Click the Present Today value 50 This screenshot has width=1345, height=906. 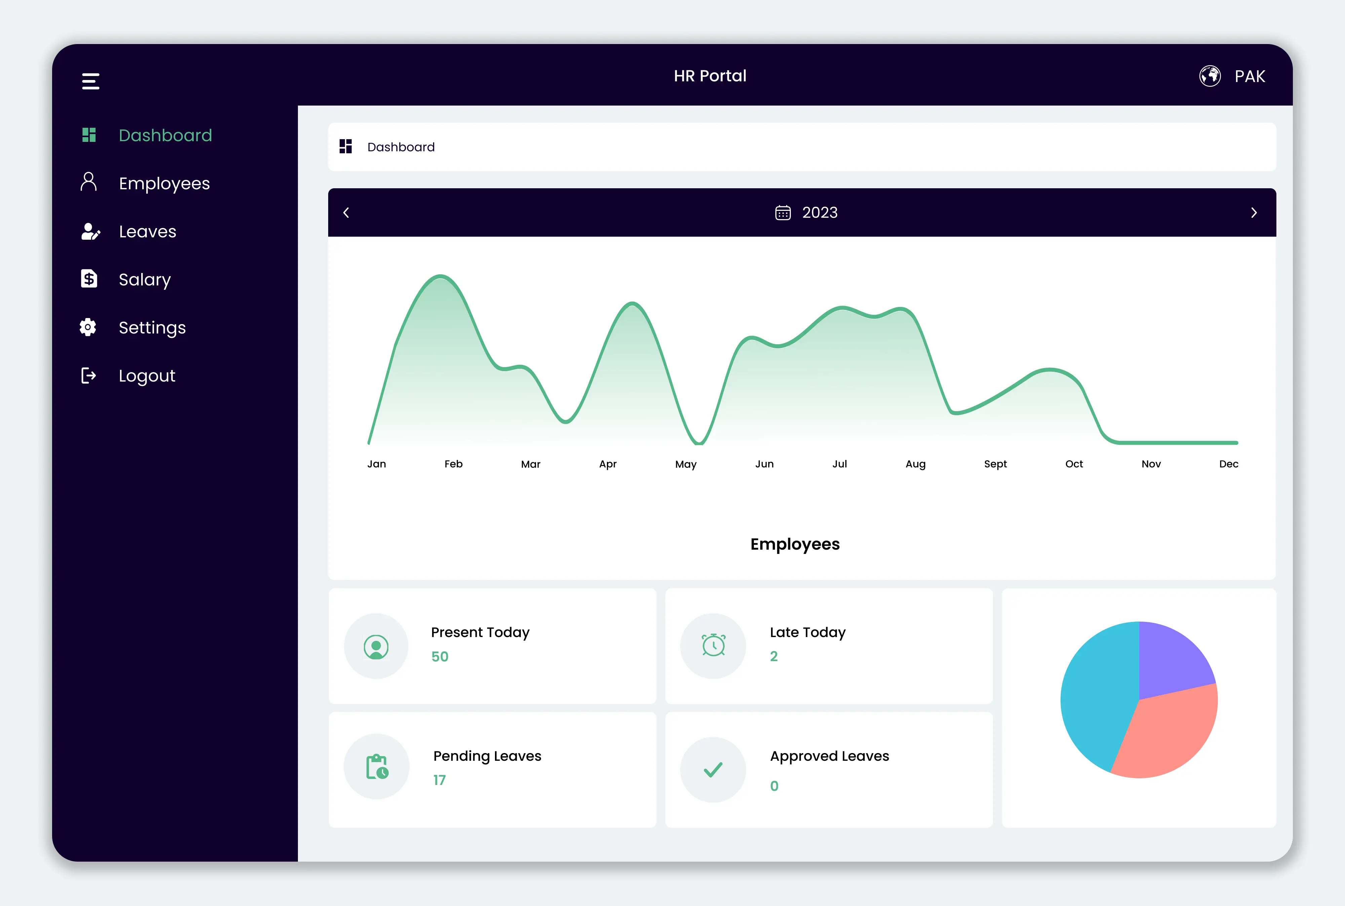coord(440,657)
